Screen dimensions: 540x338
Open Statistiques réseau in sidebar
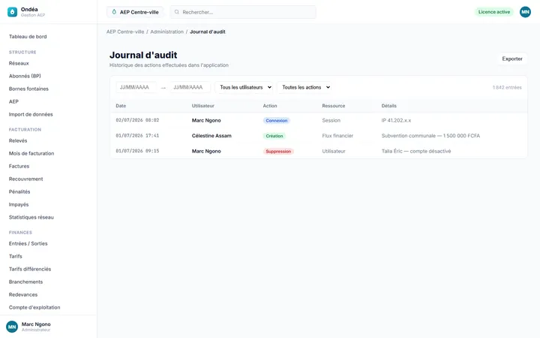pyautogui.click(x=31, y=217)
